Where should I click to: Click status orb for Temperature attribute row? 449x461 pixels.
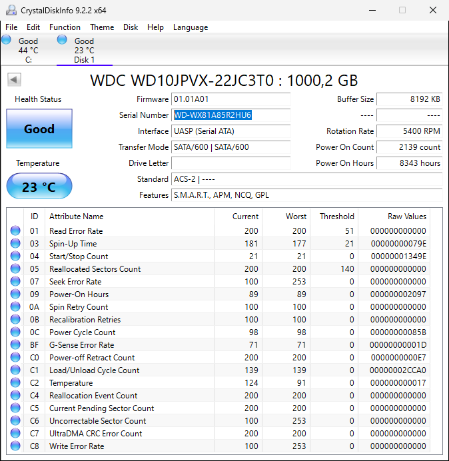15,382
